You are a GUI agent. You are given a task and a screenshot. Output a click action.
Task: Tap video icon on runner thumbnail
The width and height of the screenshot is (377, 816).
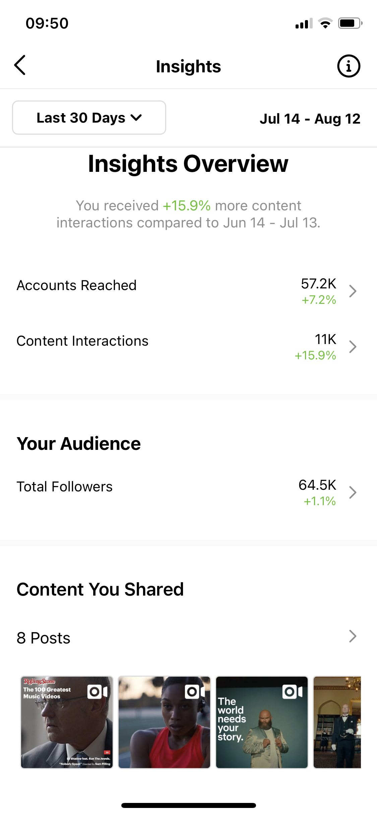click(195, 691)
